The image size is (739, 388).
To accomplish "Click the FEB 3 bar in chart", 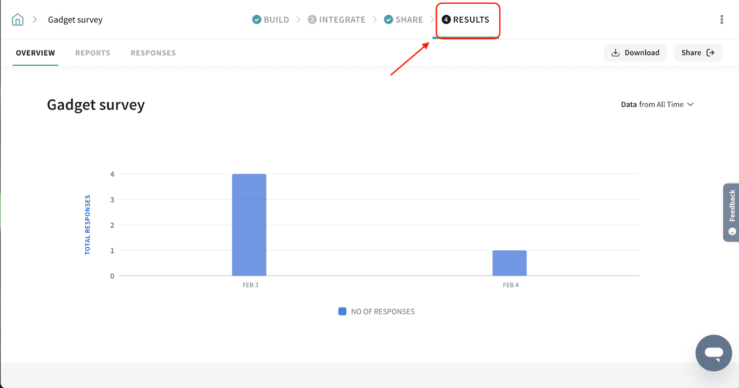I will (x=249, y=225).
